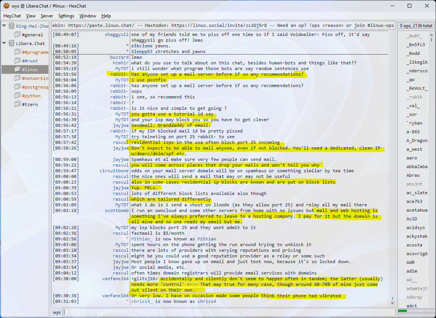Screen dimensions: 436x318
Task: Select user A_Dragon in user list
Action: (x=417, y=140)
